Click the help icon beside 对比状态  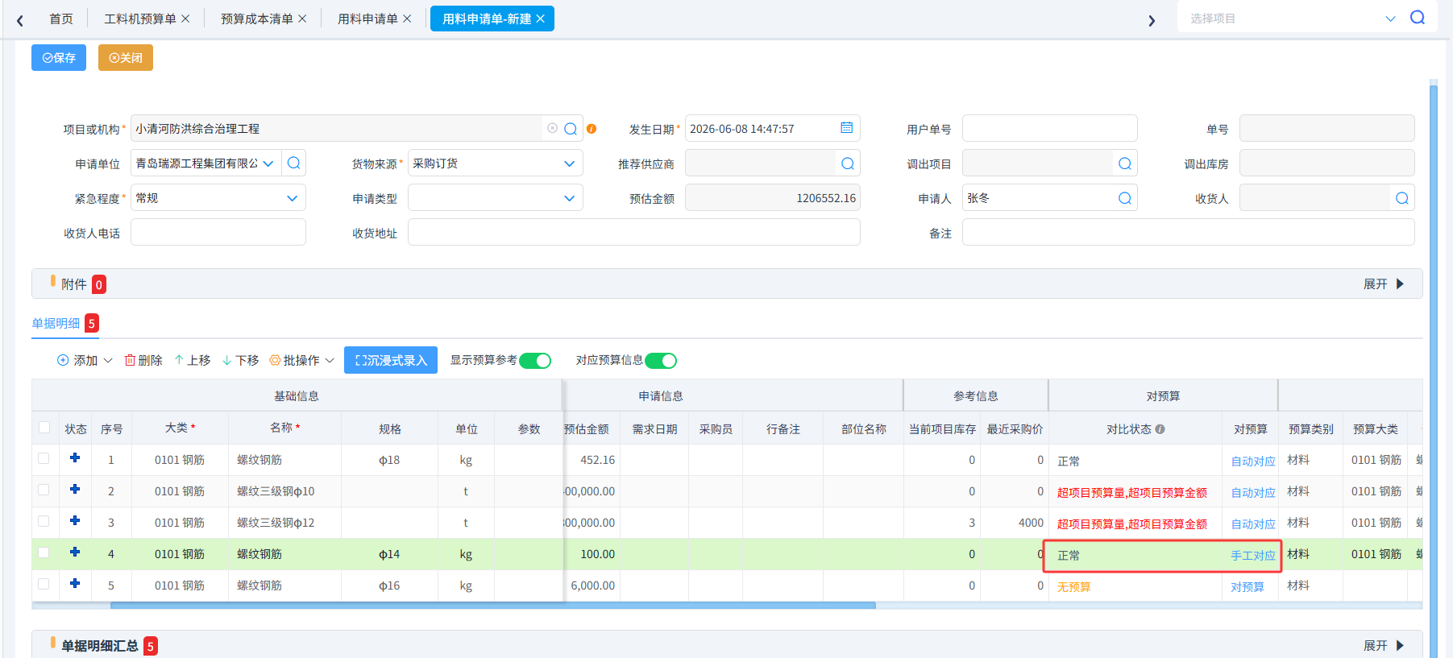pos(1160,429)
